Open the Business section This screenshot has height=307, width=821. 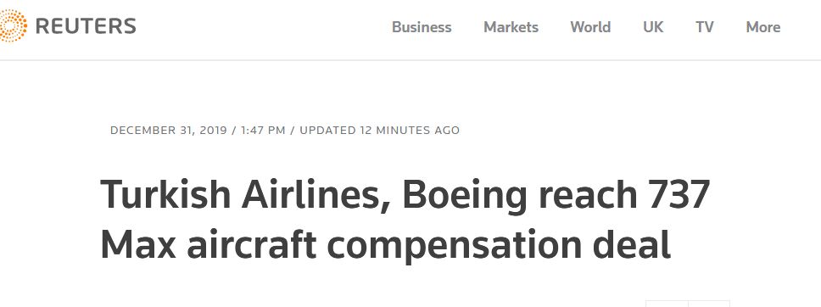click(x=422, y=27)
